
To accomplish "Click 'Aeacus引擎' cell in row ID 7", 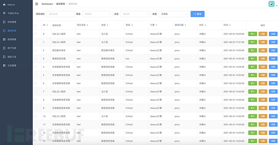I will click(156, 91).
